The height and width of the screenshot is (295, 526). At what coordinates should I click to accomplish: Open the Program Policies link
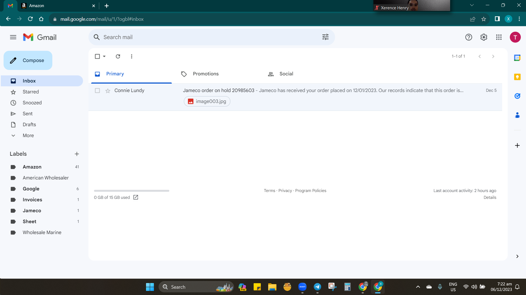pos(311,191)
